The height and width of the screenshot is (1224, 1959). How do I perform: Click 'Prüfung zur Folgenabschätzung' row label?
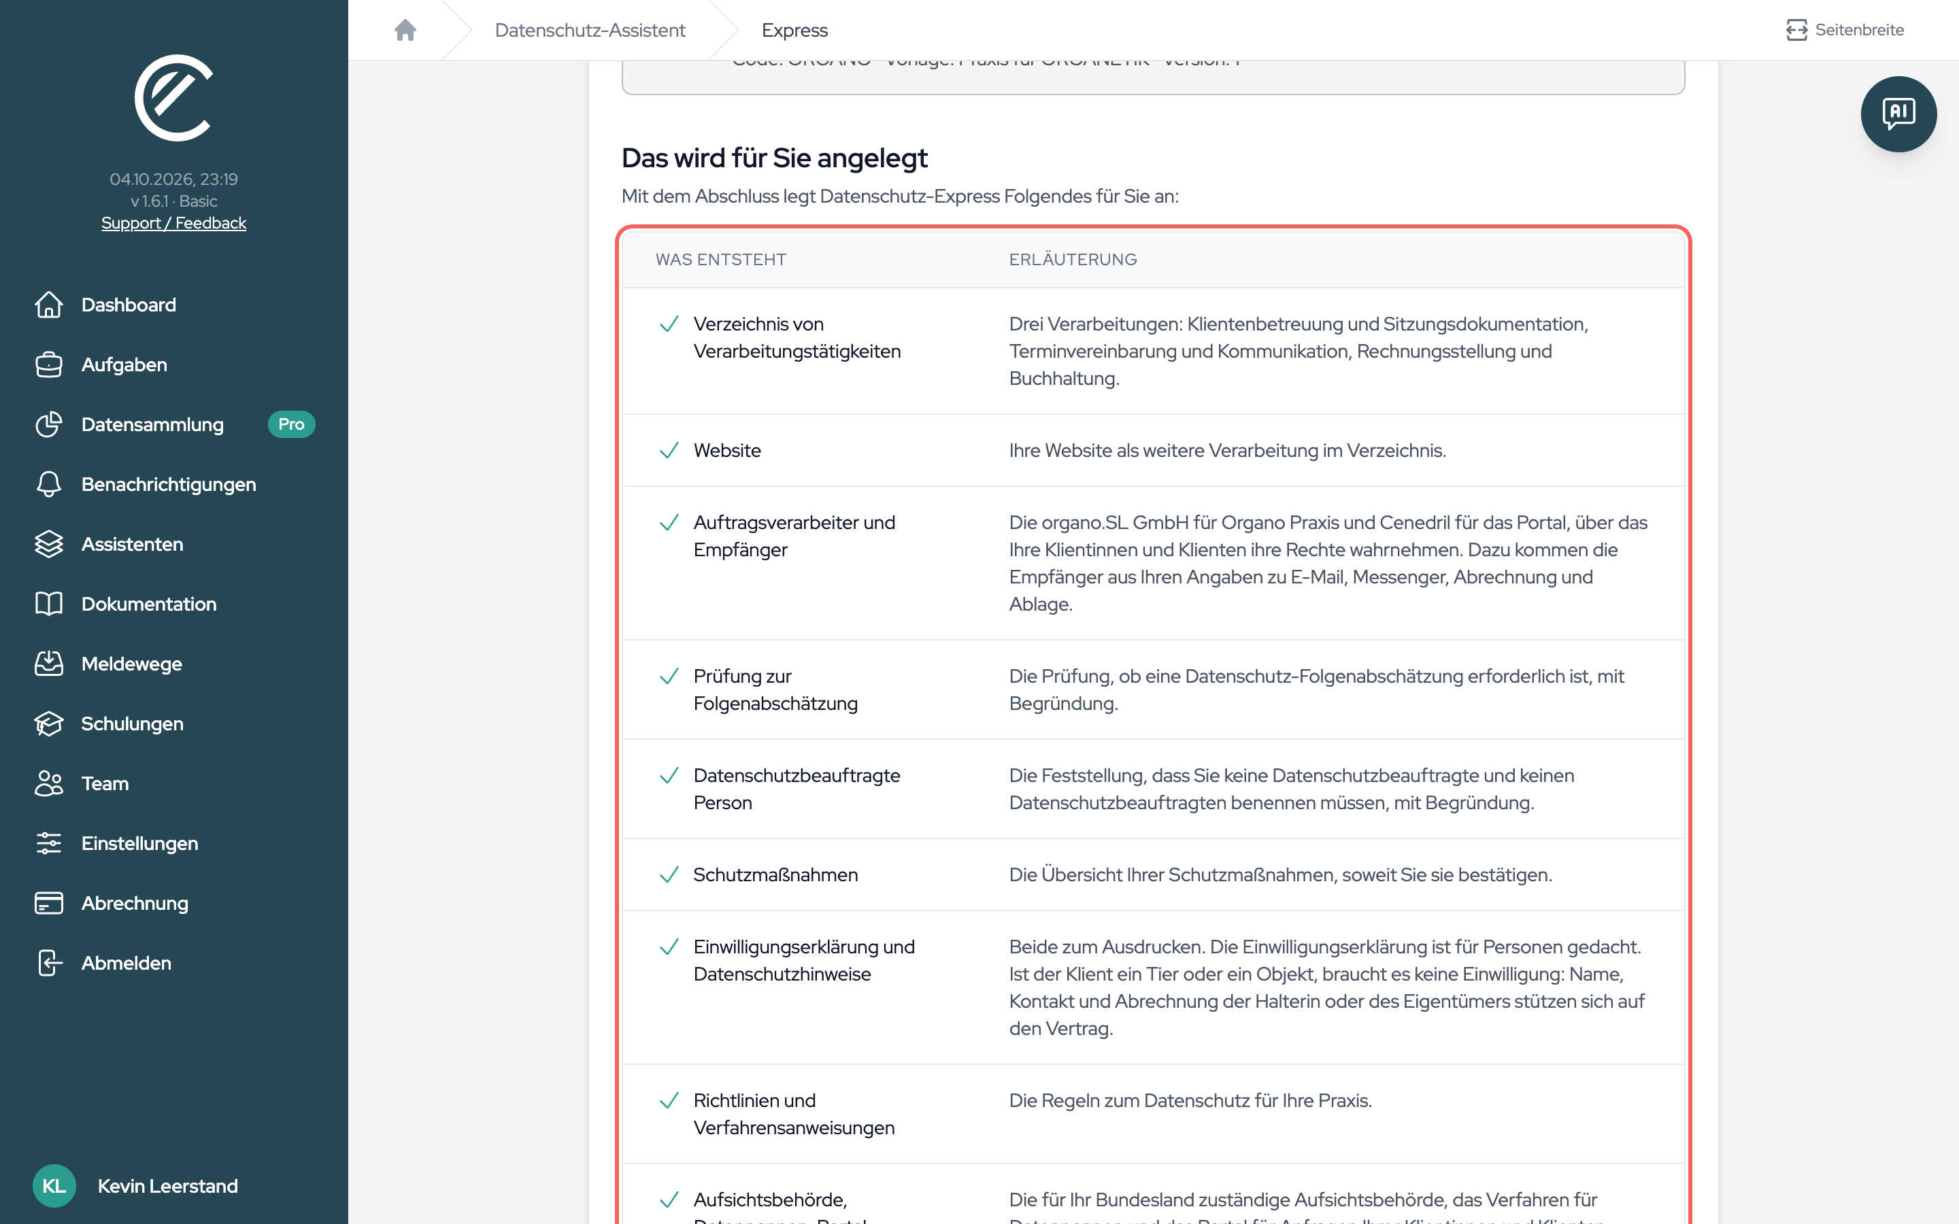pyautogui.click(x=775, y=690)
